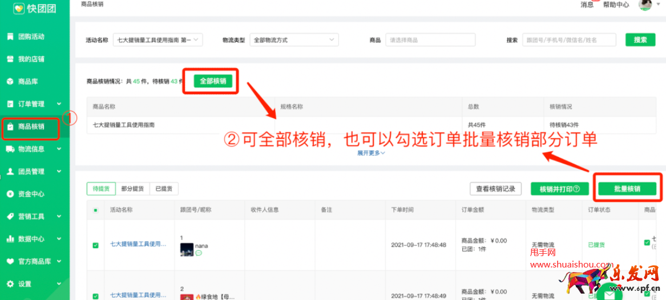Click the 团购活动 sidebar icon
666x300 pixels.
10,37
